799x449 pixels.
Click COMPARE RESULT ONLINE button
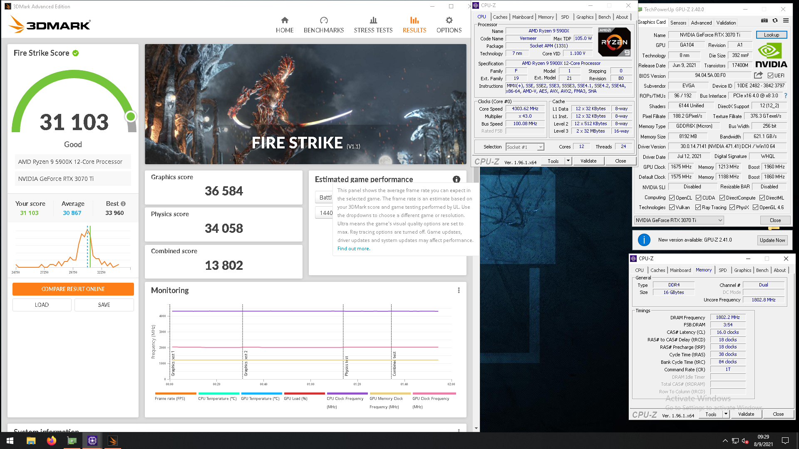[73, 289]
